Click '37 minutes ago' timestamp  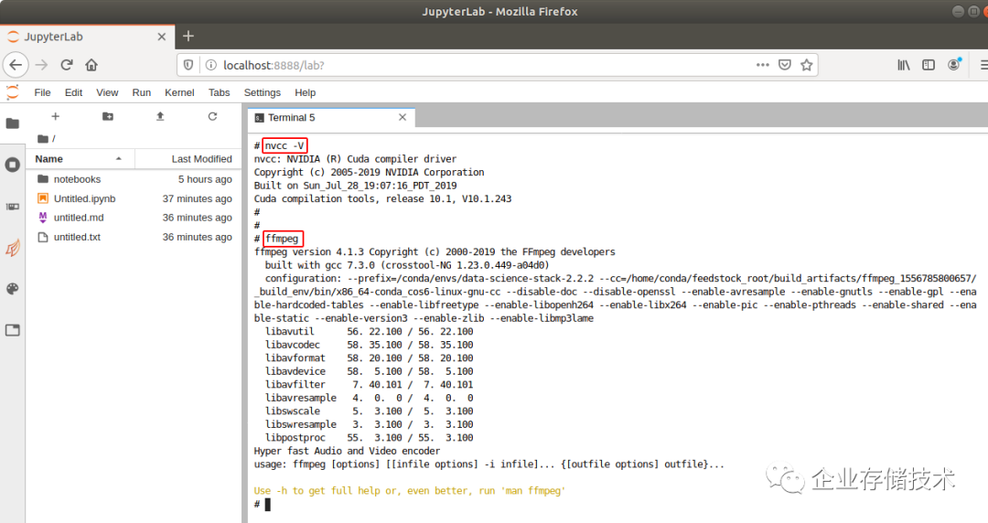pos(198,198)
